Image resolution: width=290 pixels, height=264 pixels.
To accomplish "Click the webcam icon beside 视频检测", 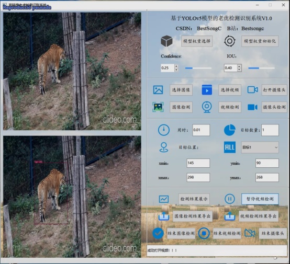I will pyautogui.click(x=207, y=107).
